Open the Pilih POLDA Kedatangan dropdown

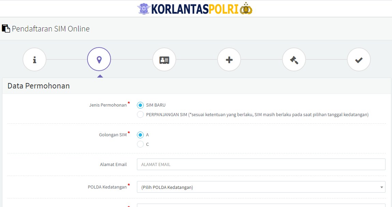(261, 187)
